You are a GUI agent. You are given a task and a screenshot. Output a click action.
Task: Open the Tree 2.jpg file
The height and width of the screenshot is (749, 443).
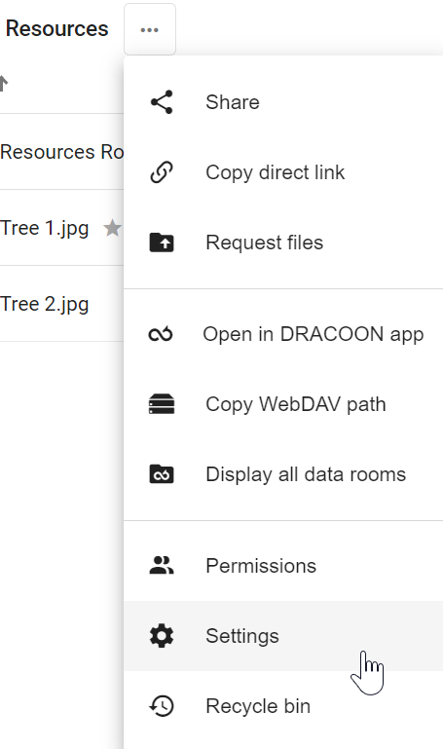[x=45, y=304]
